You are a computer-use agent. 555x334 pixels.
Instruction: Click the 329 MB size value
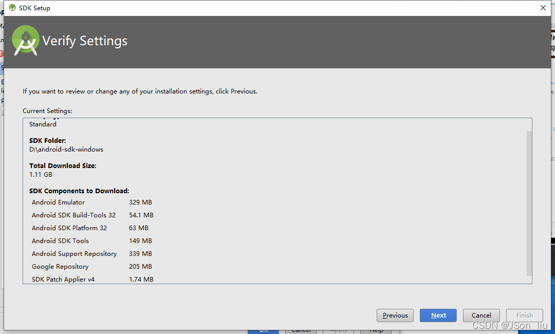(140, 202)
